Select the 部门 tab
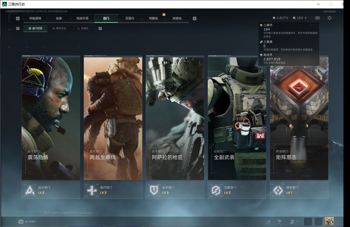This screenshot has height=227, width=350. pos(106,18)
